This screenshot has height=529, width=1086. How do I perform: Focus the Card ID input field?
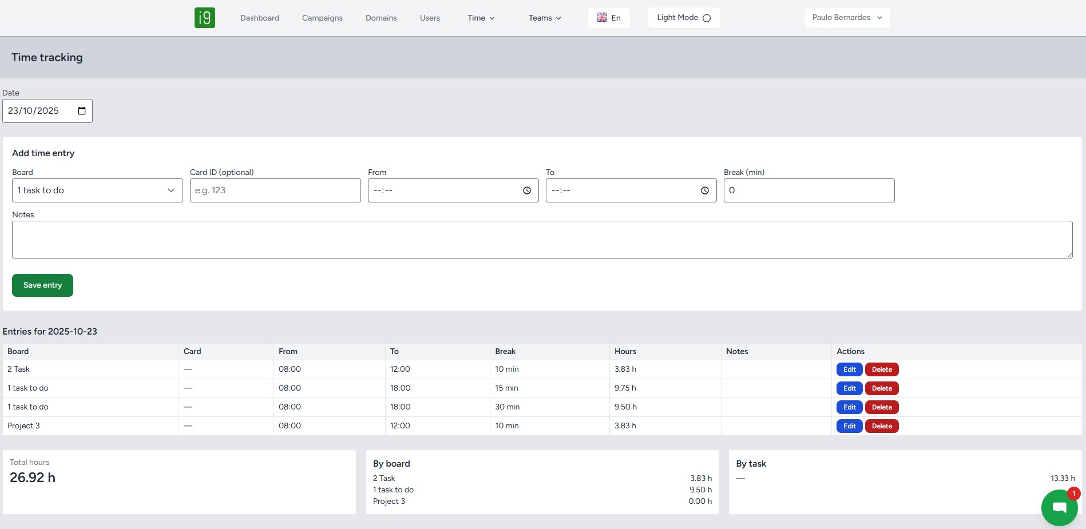(275, 190)
